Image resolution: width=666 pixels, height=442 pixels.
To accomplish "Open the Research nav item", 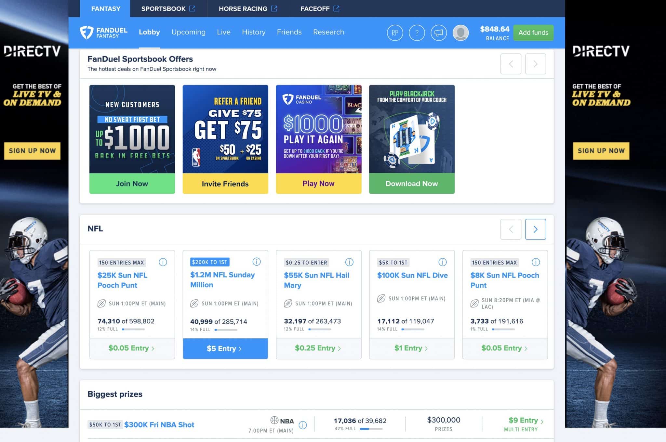I will [328, 32].
